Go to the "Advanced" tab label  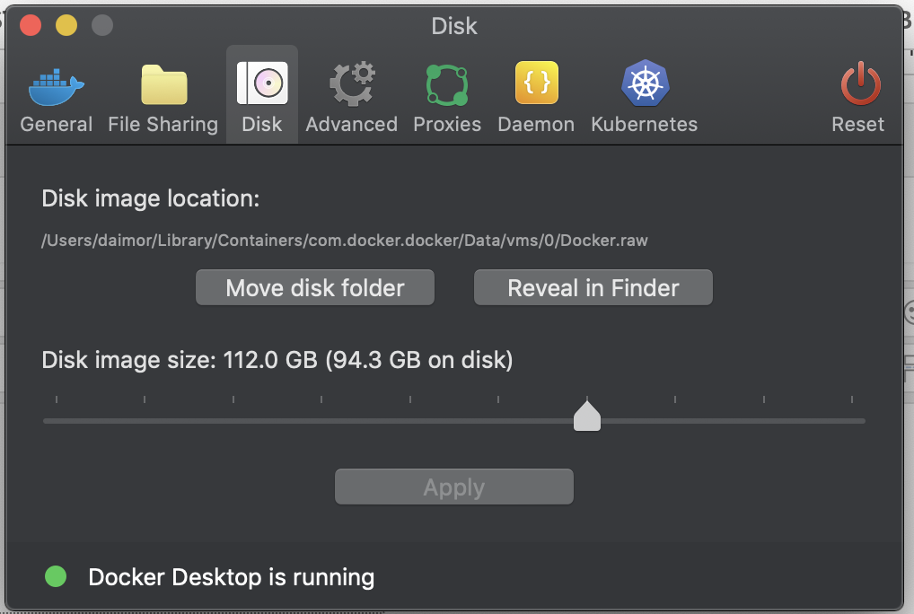[351, 125]
